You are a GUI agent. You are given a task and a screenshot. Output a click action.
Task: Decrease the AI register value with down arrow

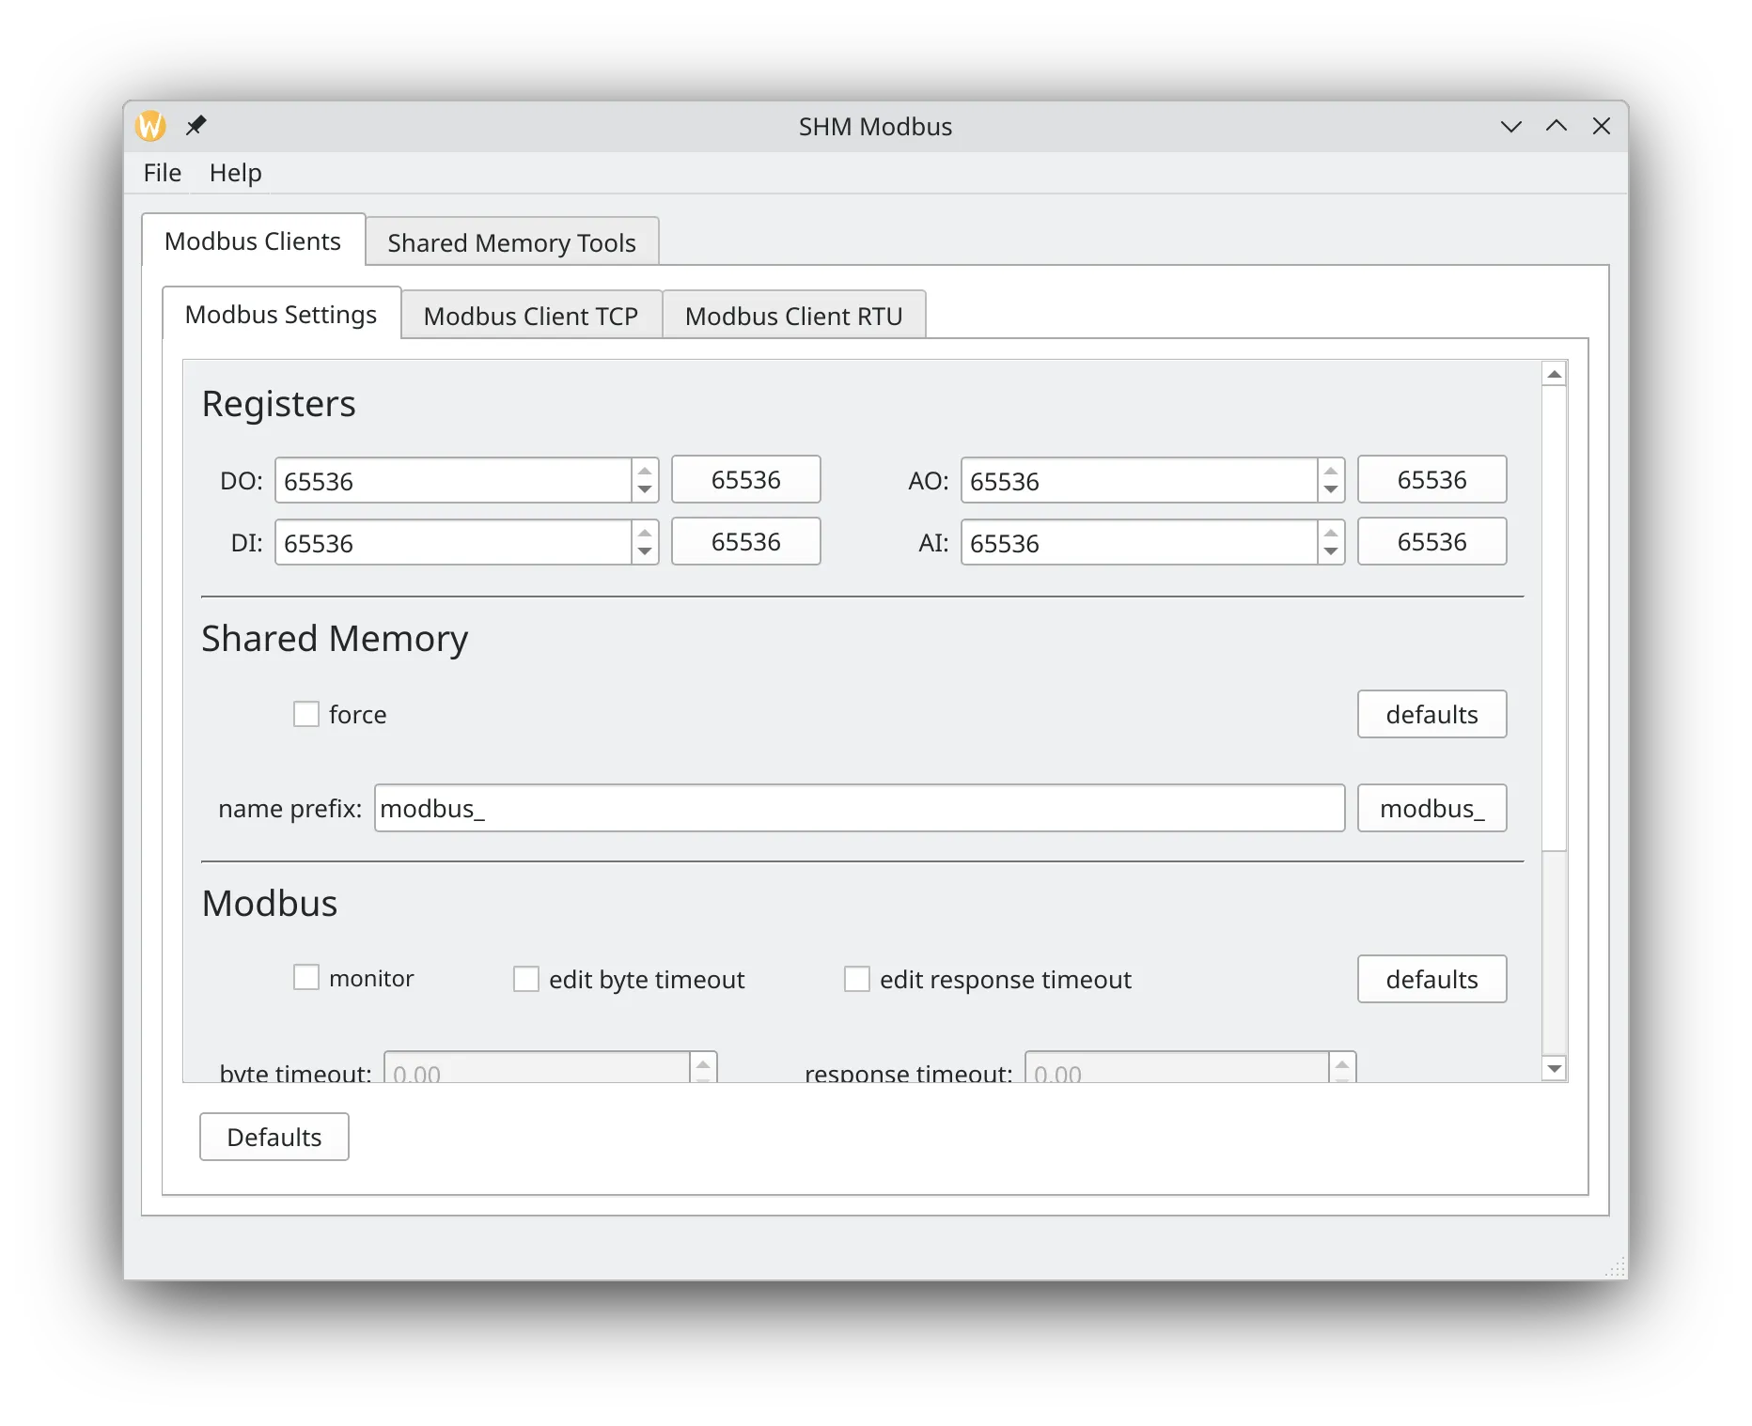[x=1331, y=552]
